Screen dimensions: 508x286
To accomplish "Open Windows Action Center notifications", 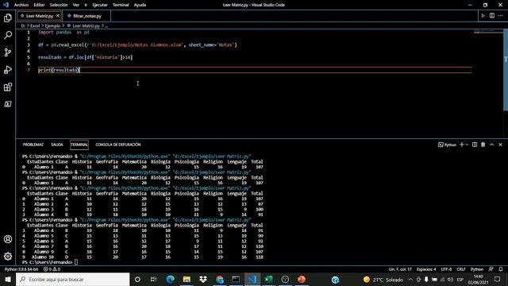I will pyautogui.click(x=498, y=279).
